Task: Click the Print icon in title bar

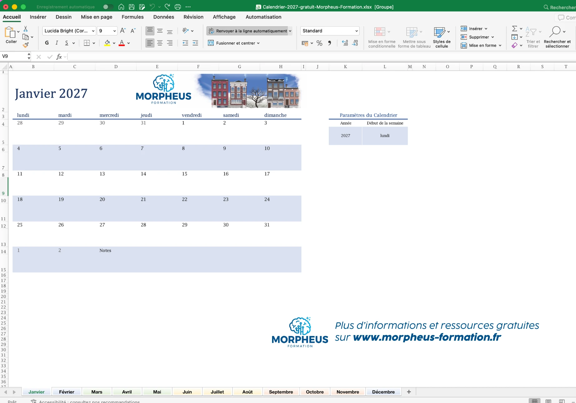Action: [178, 7]
